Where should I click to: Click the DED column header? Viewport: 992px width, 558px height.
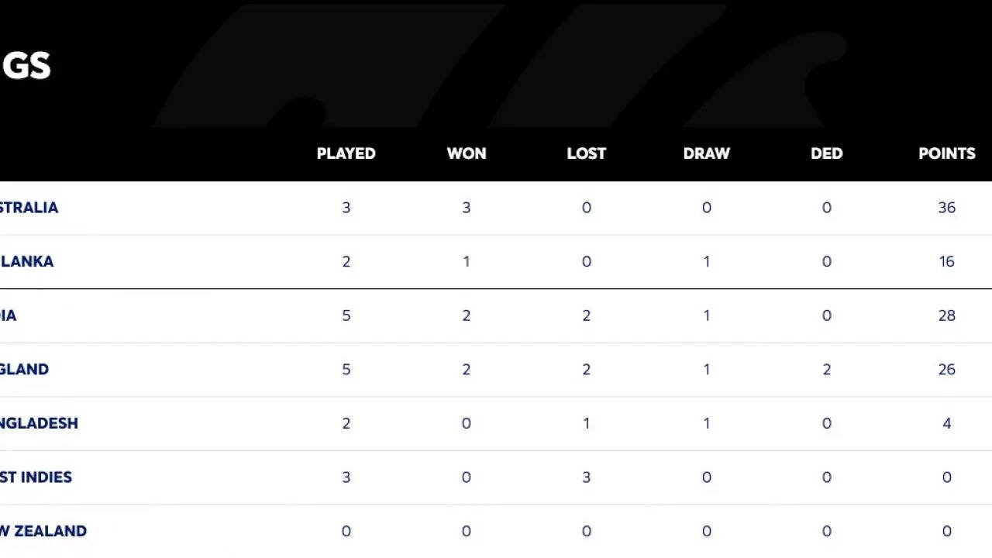coord(826,153)
